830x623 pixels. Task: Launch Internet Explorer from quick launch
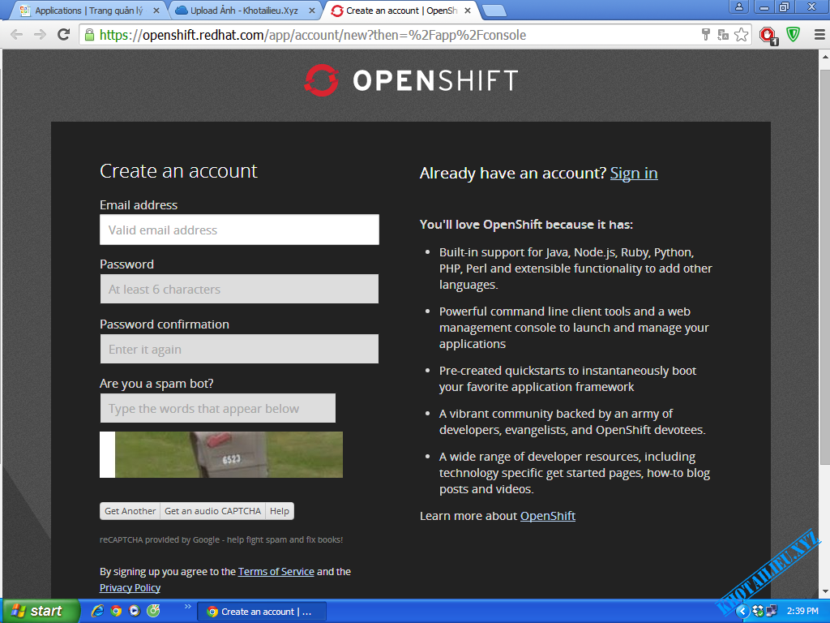click(97, 611)
